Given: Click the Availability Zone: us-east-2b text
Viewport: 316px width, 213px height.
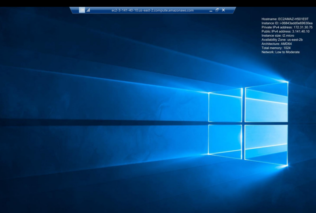Looking at the screenshot, I should click(282, 39).
